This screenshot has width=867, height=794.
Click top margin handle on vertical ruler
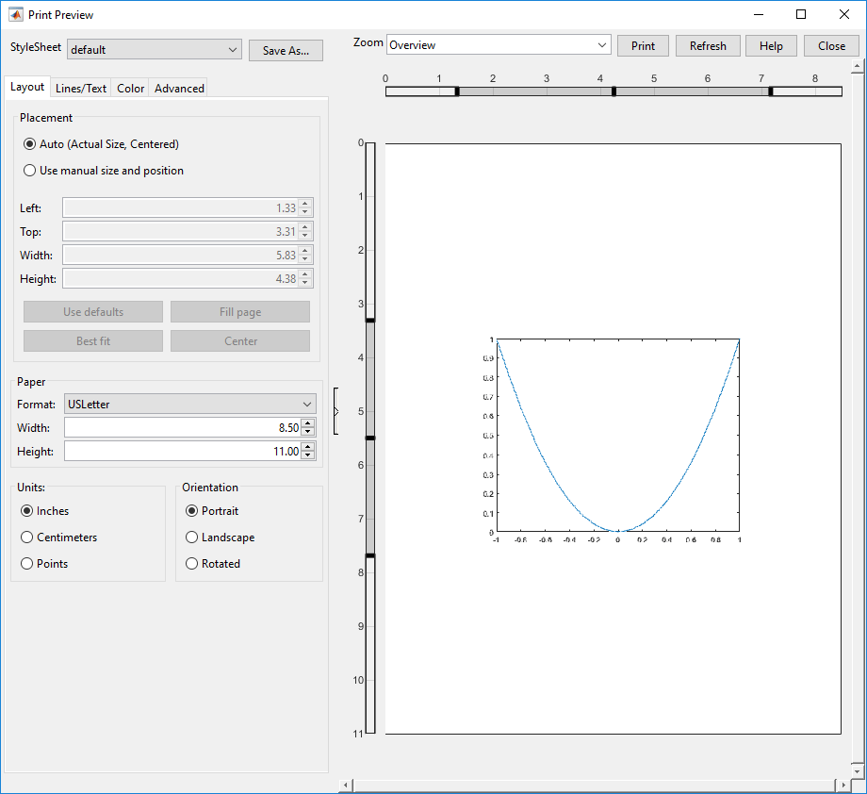370,321
